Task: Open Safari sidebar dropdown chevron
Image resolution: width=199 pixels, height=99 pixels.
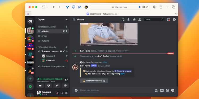Action: [48, 7]
